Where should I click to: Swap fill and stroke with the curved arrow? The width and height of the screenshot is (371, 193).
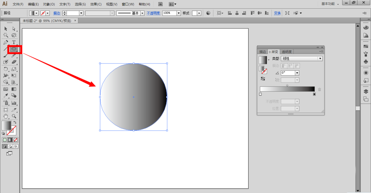tap(15, 122)
